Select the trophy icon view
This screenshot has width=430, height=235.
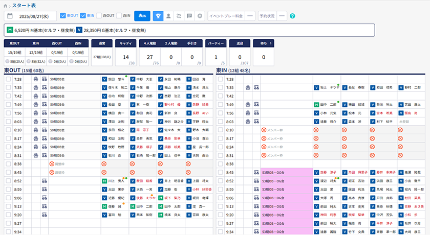click(159, 16)
